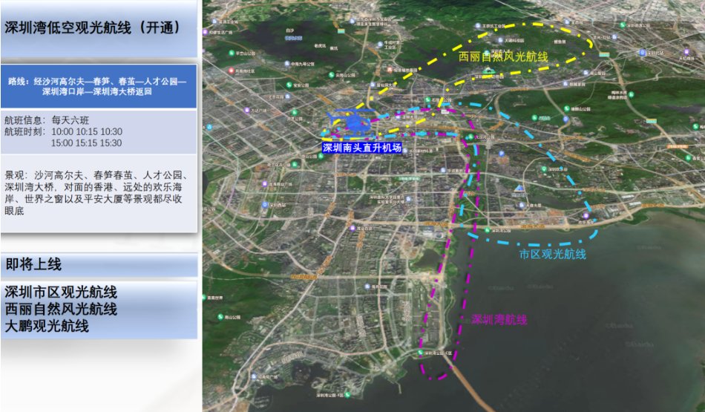Click the 景观 scenery description paragraph

(x=98, y=193)
